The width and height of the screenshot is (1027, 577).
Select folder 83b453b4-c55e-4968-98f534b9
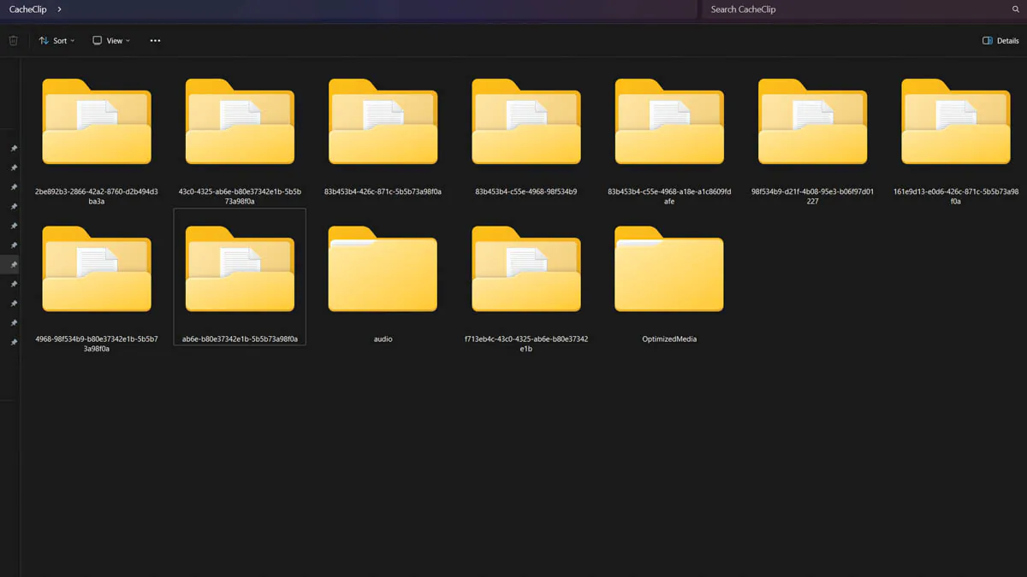(526, 137)
